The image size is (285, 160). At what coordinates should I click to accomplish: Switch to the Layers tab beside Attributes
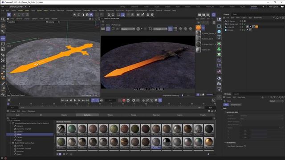(236, 94)
